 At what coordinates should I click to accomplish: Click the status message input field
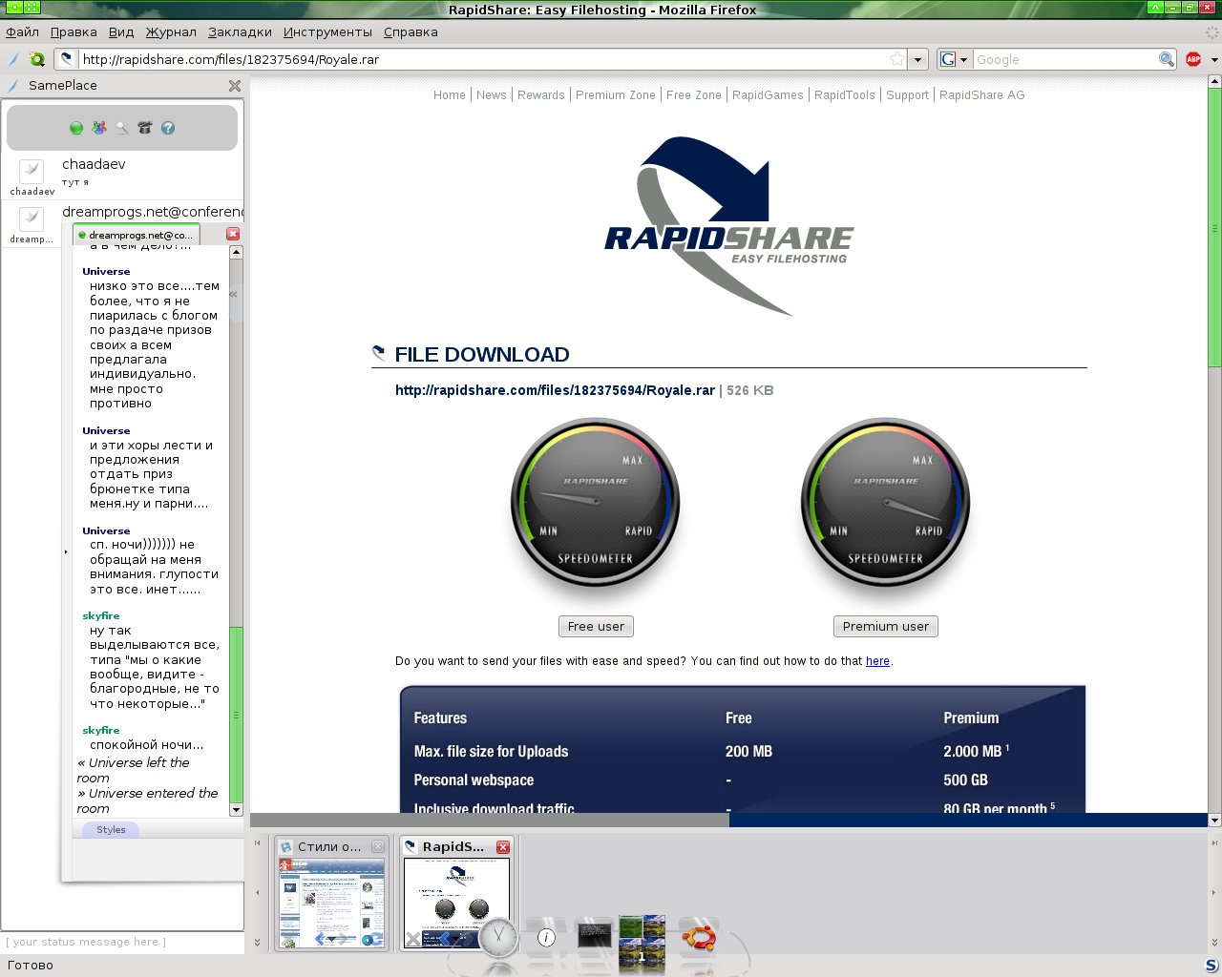(122, 942)
